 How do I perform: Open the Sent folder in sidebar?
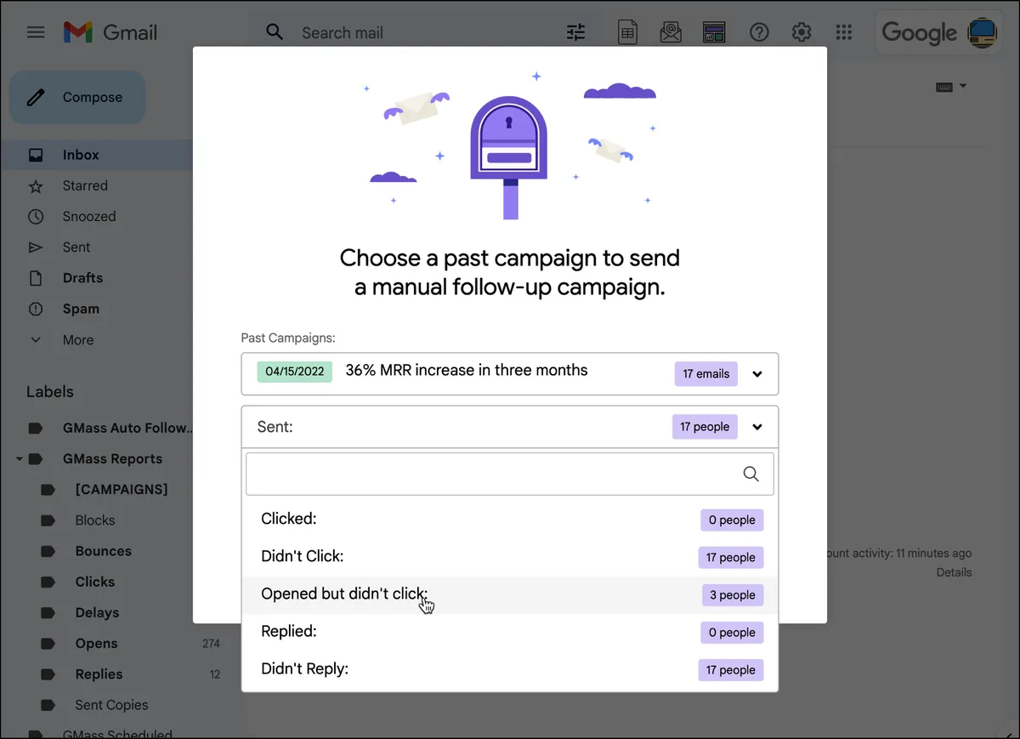click(x=76, y=247)
